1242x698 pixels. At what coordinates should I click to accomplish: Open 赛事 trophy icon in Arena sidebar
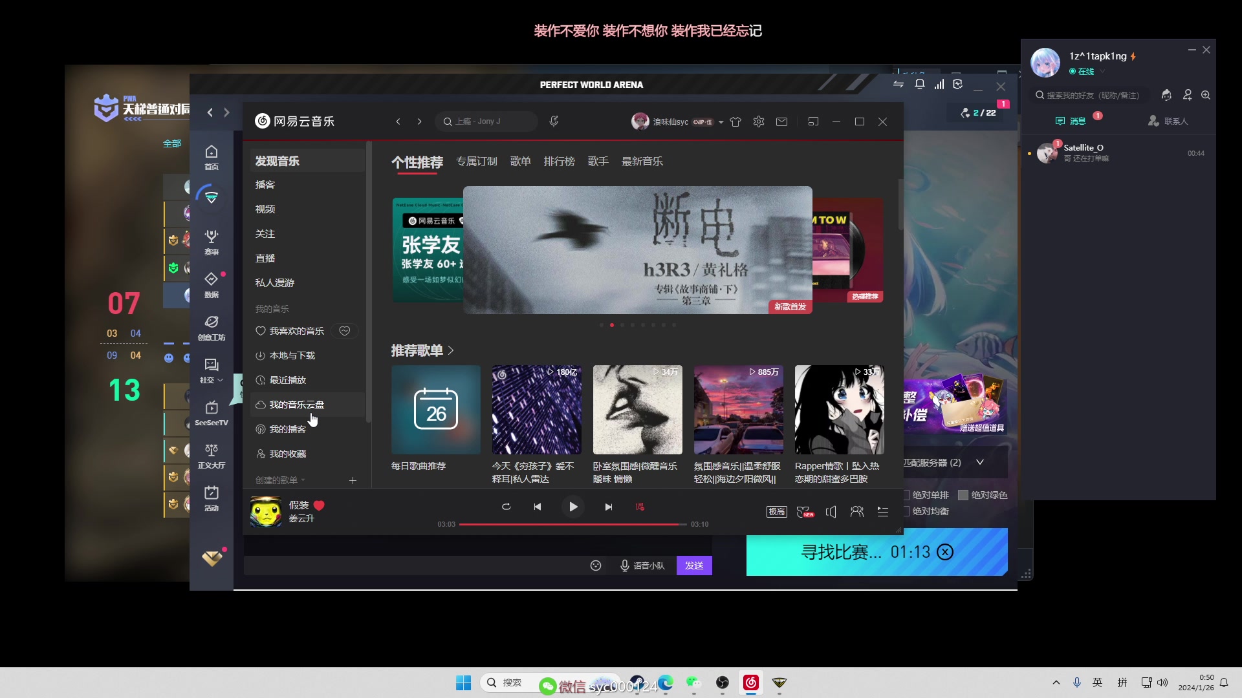212,242
